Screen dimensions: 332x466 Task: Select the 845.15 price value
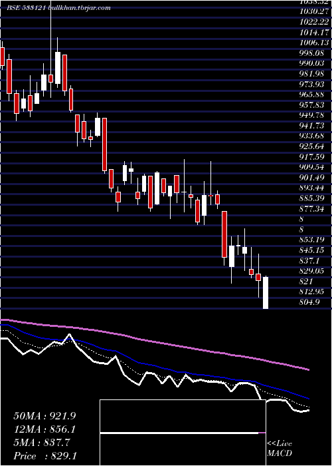pyautogui.click(x=313, y=251)
